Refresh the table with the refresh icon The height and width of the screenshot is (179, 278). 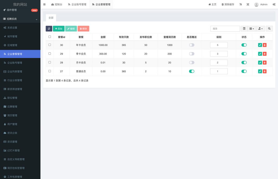coord(49,28)
